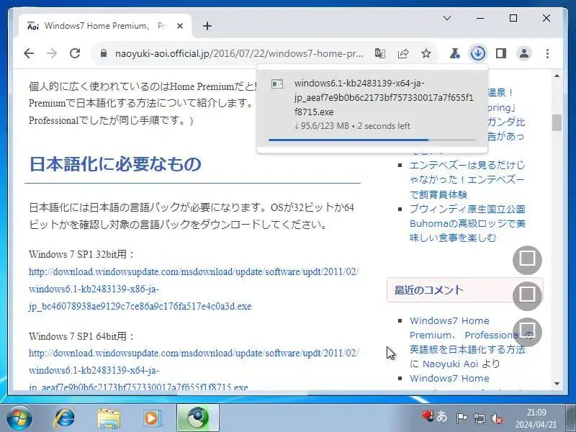Bookmark this page with star
The height and width of the screenshot is (432, 576).
coord(426,53)
